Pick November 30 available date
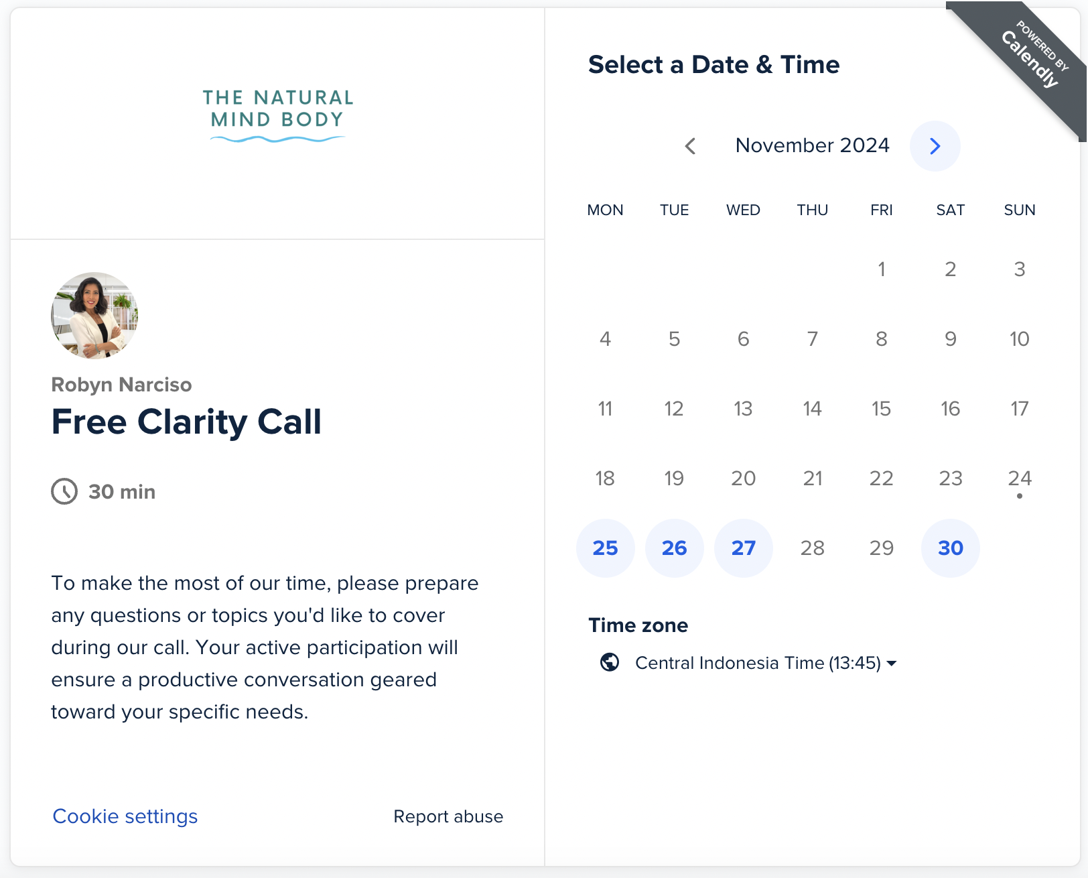Viewport: 1088px width, 878px height. (x=951, y=548)
